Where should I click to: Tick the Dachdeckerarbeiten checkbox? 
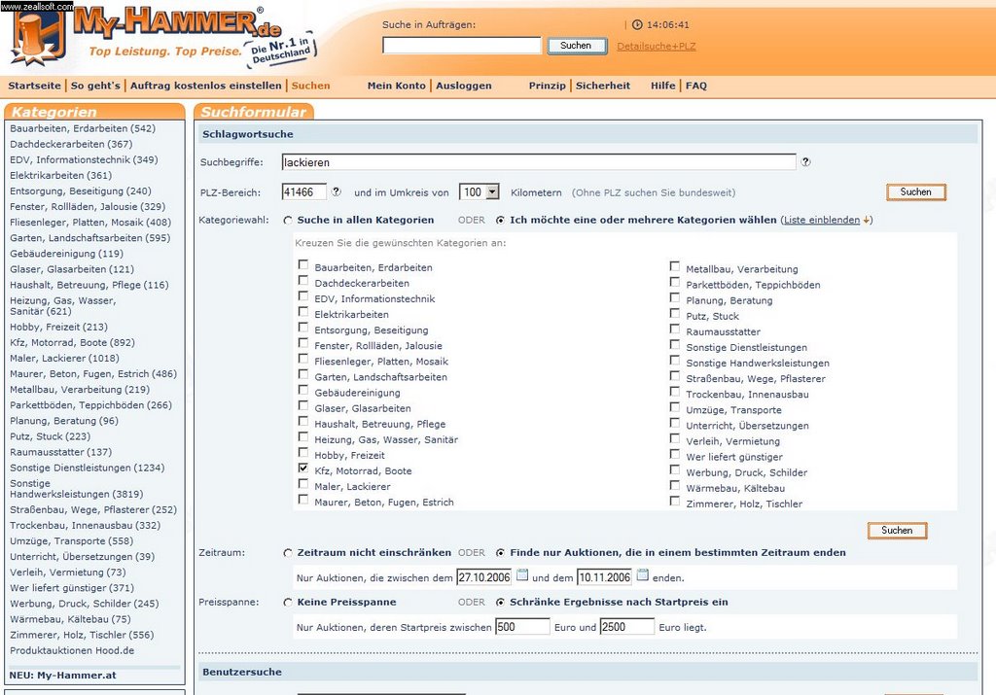pyautogui.click(x=303, y=281)
